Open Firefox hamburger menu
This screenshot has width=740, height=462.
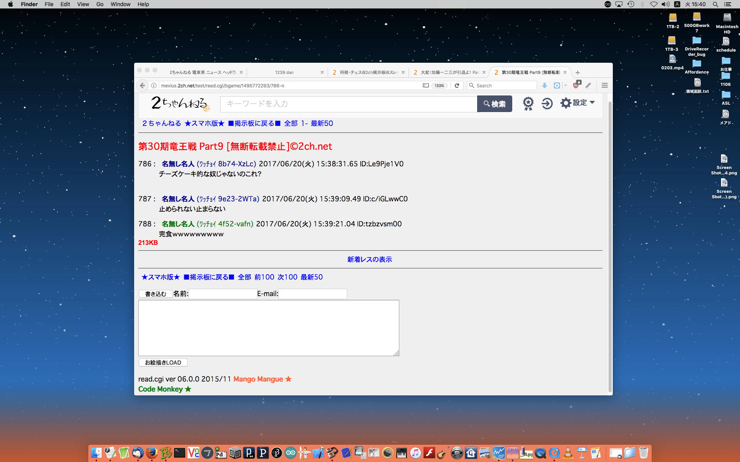click(604, 85)
